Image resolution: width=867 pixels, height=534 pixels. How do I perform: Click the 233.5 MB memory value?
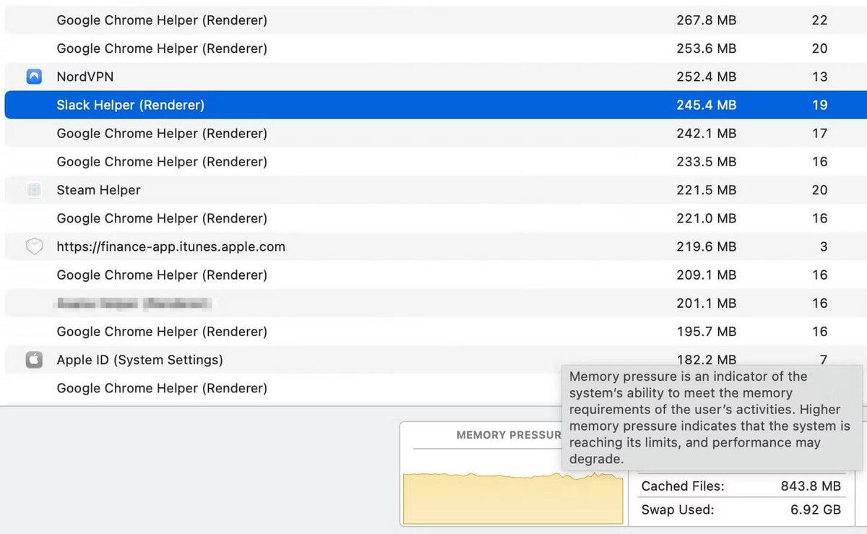coord(707,162)
